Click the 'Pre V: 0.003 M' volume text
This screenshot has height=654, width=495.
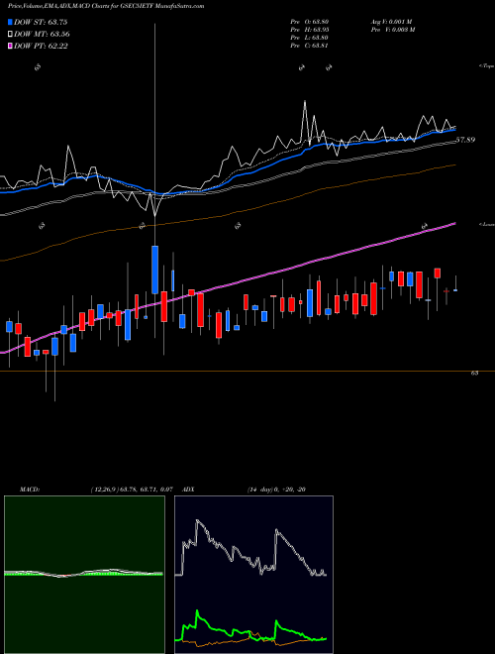pos(394,30)
